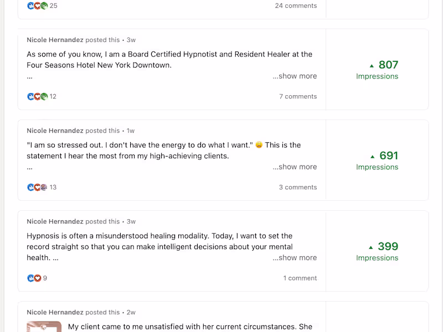Image resolution: width=443 pixels, height=332 pixels.
Task: Open the image thumbnail on the client post
Action: click(44, 326)
